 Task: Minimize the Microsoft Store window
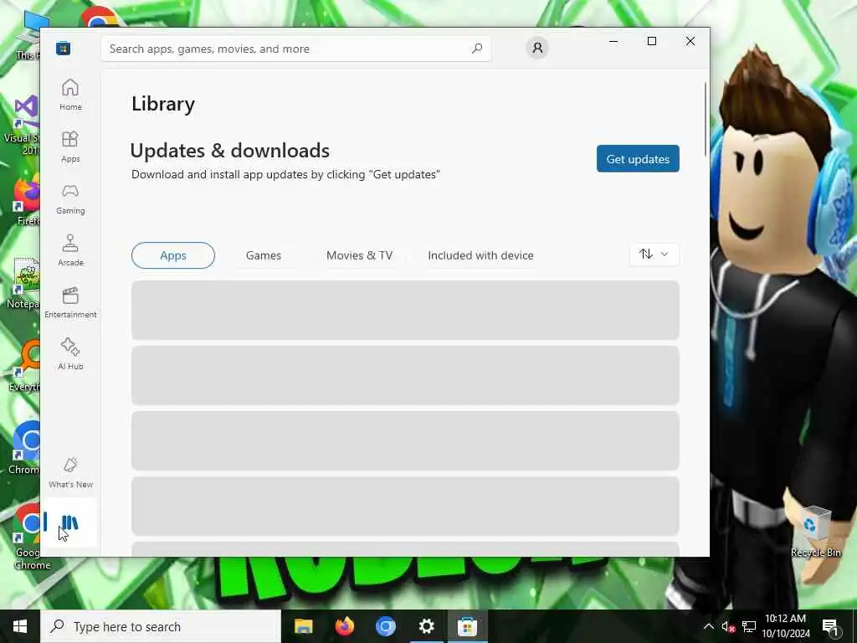(x=613, y=41)
